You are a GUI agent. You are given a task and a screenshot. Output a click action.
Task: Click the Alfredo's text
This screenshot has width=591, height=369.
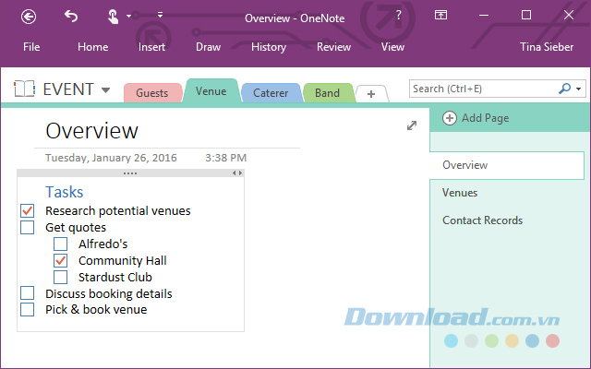103,244
